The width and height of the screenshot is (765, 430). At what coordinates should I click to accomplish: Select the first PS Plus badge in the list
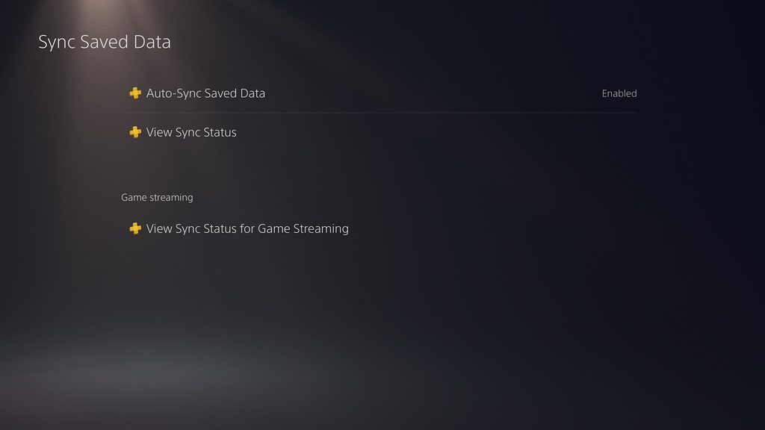click(x=135, y=93)
